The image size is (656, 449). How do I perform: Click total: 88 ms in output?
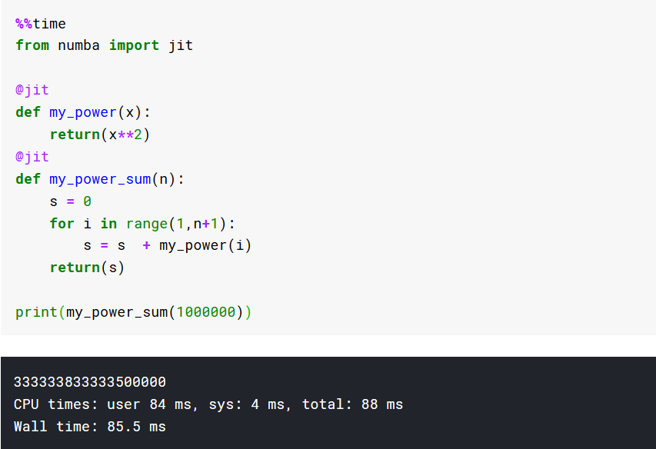coord(353,404)
